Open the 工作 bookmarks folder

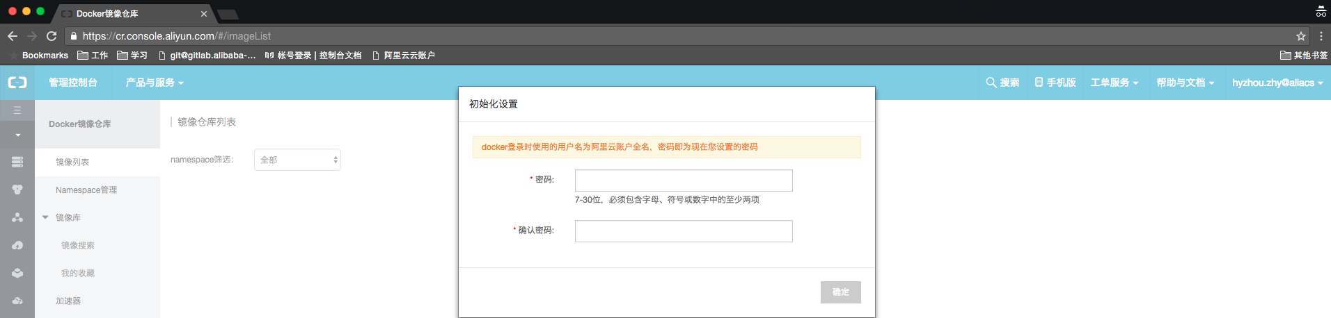[x=93, y=56]
